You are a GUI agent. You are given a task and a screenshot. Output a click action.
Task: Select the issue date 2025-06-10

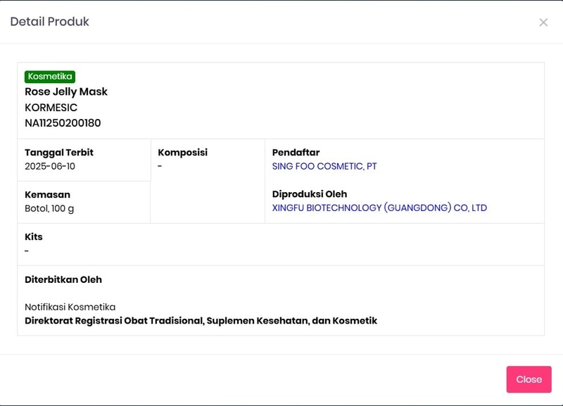(50, 167)
